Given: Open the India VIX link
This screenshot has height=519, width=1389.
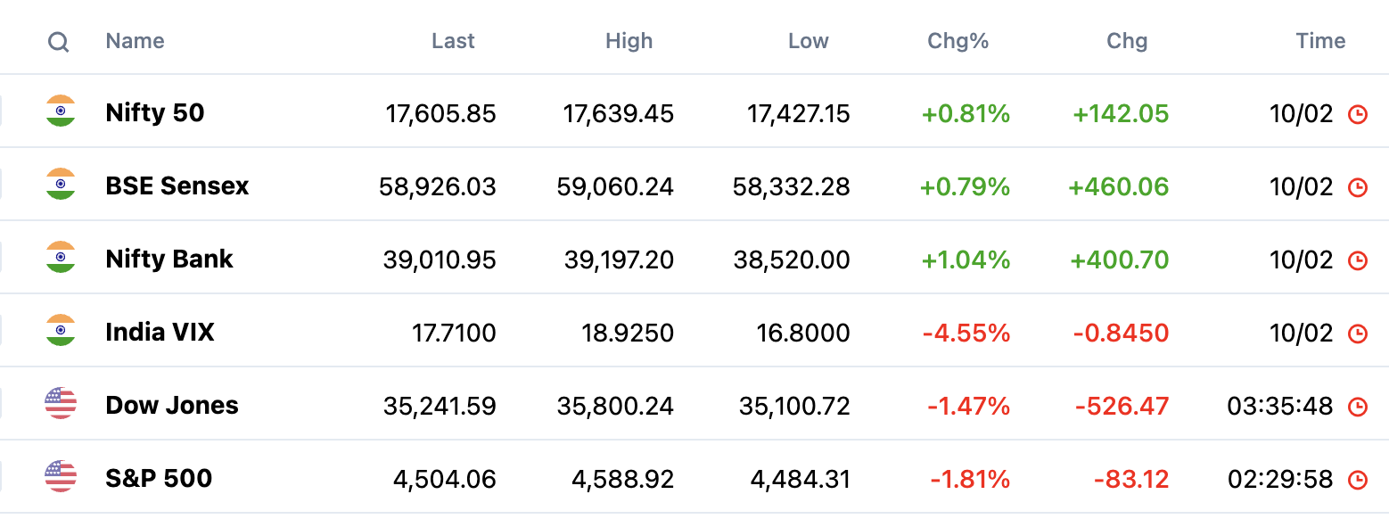Looking at the screenshot, I should click(x=160, y=332).
